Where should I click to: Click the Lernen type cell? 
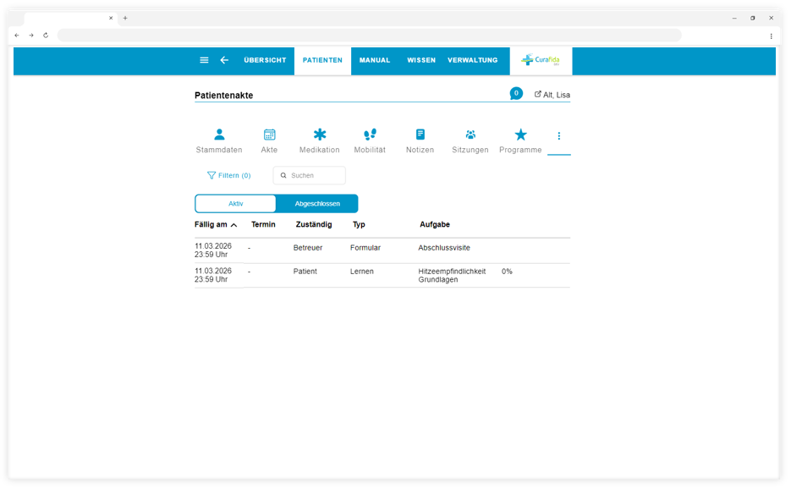(362, 272)
